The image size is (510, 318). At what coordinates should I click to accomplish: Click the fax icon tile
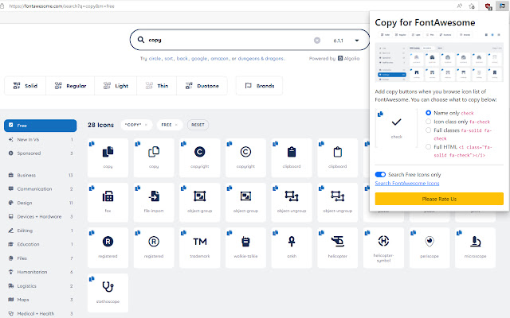107,200
